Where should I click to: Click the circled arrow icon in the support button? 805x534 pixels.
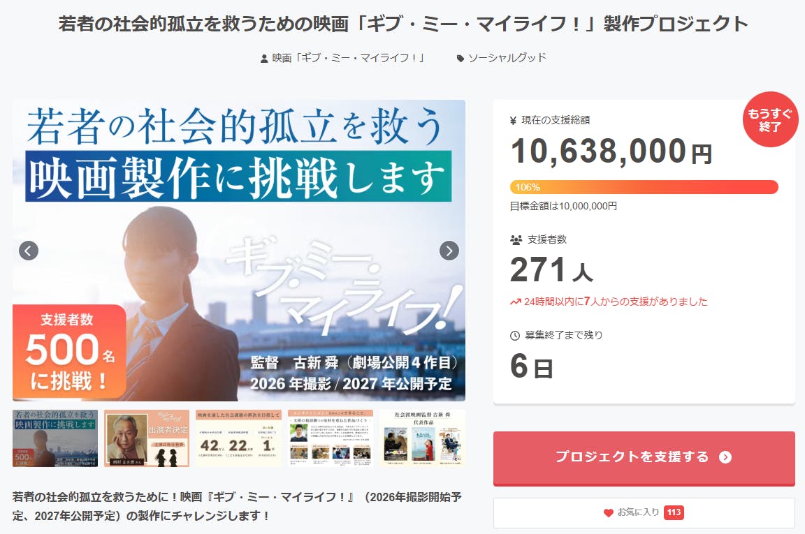click(x=725, y=457)
